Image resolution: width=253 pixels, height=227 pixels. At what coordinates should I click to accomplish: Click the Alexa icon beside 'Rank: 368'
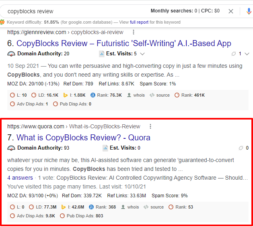tap(91, 207)
